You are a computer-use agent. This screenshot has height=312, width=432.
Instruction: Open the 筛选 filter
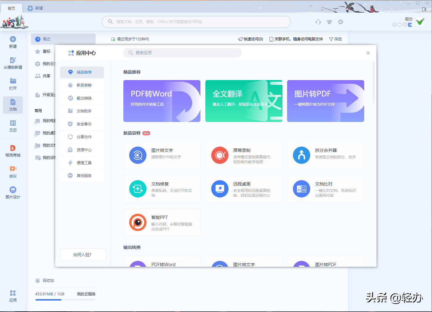[335, 39]
